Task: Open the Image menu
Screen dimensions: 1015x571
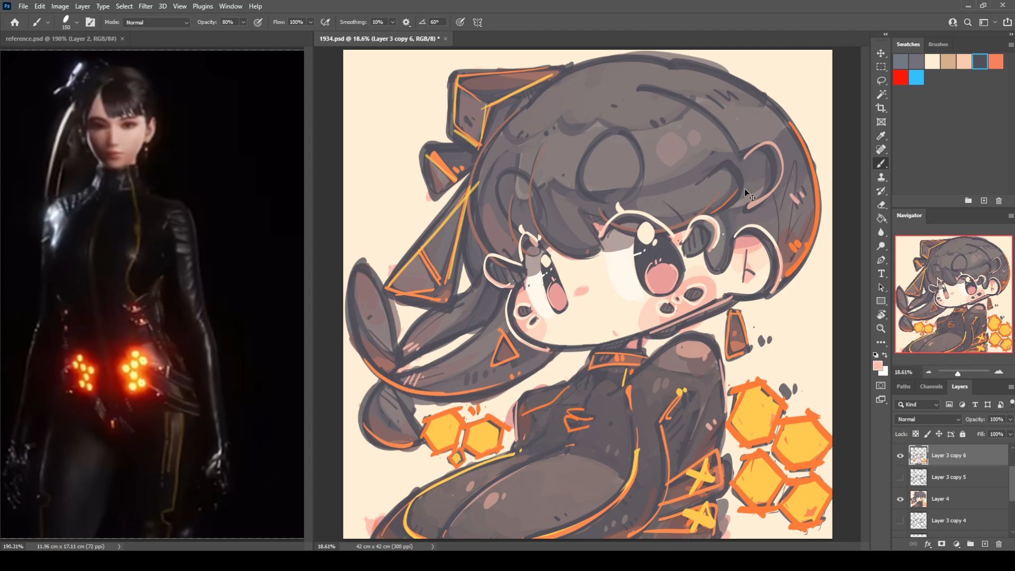Action: click(x=60, y=6)
